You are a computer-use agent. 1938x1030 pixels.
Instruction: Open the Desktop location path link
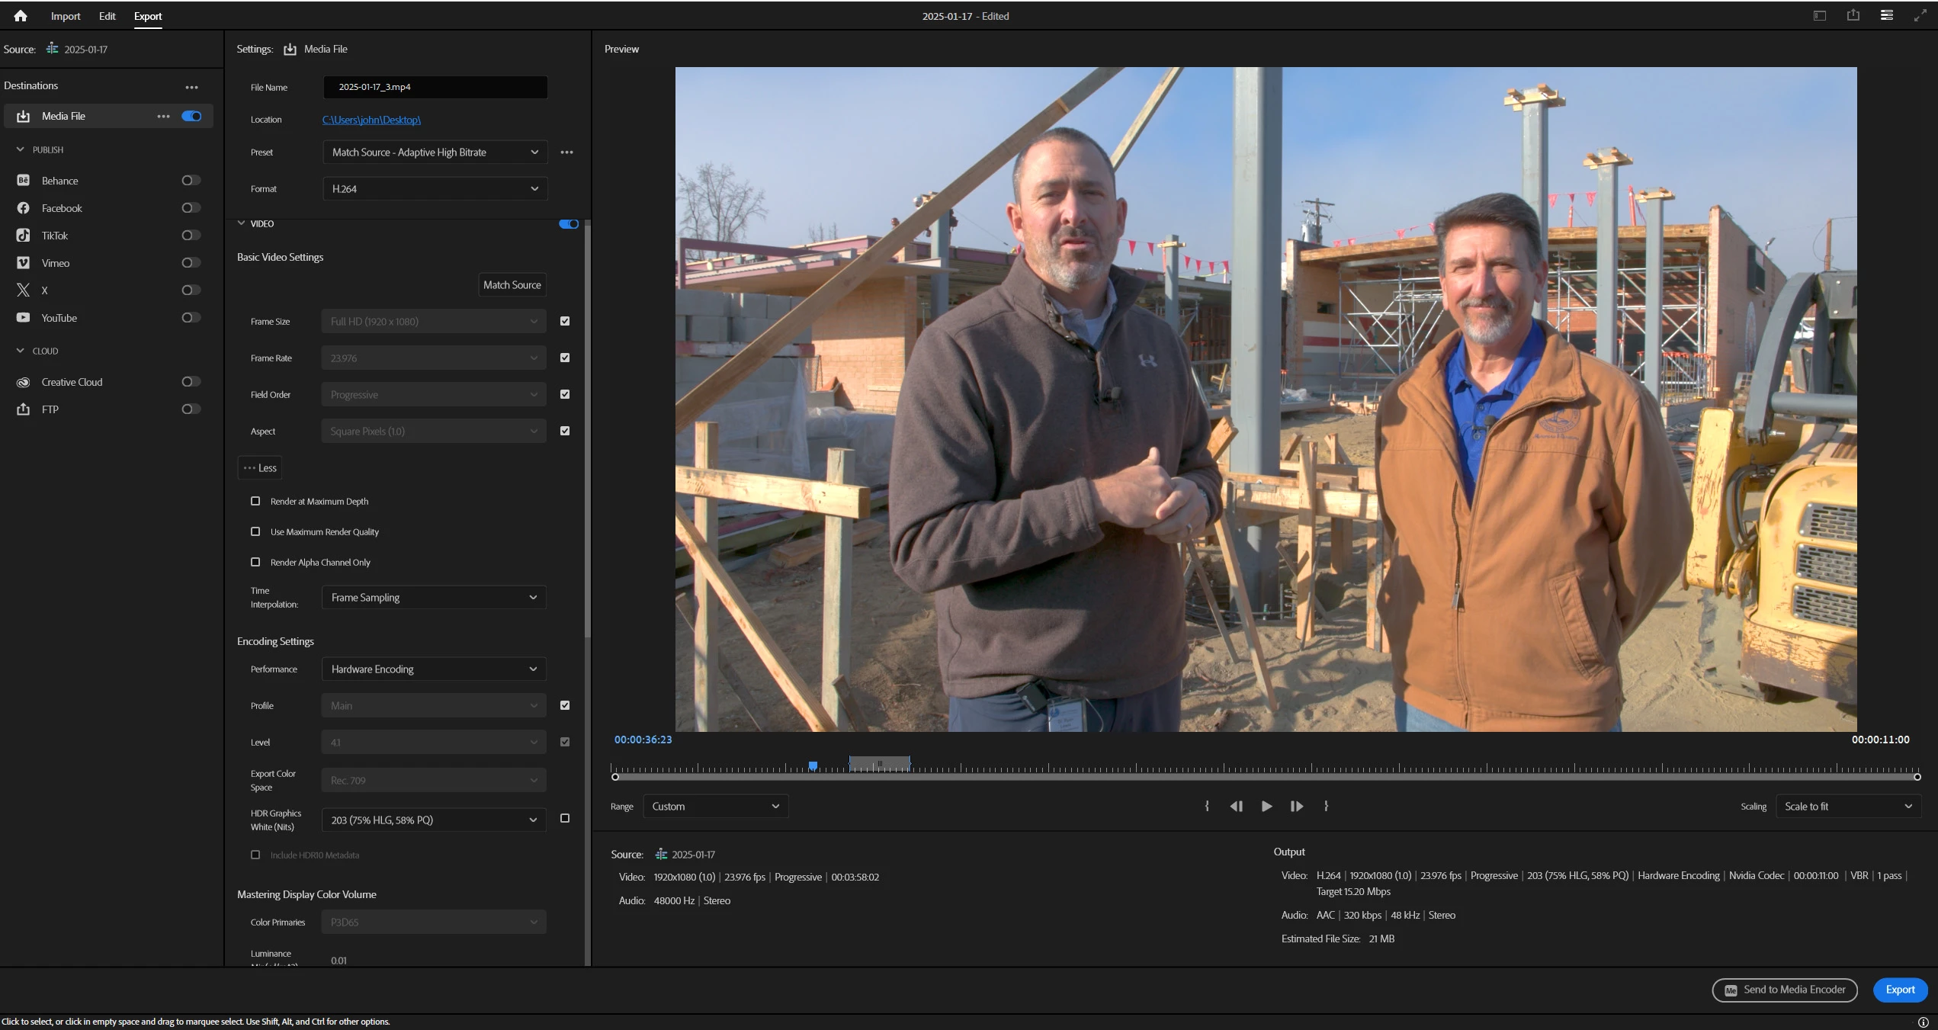coord(371,120)
